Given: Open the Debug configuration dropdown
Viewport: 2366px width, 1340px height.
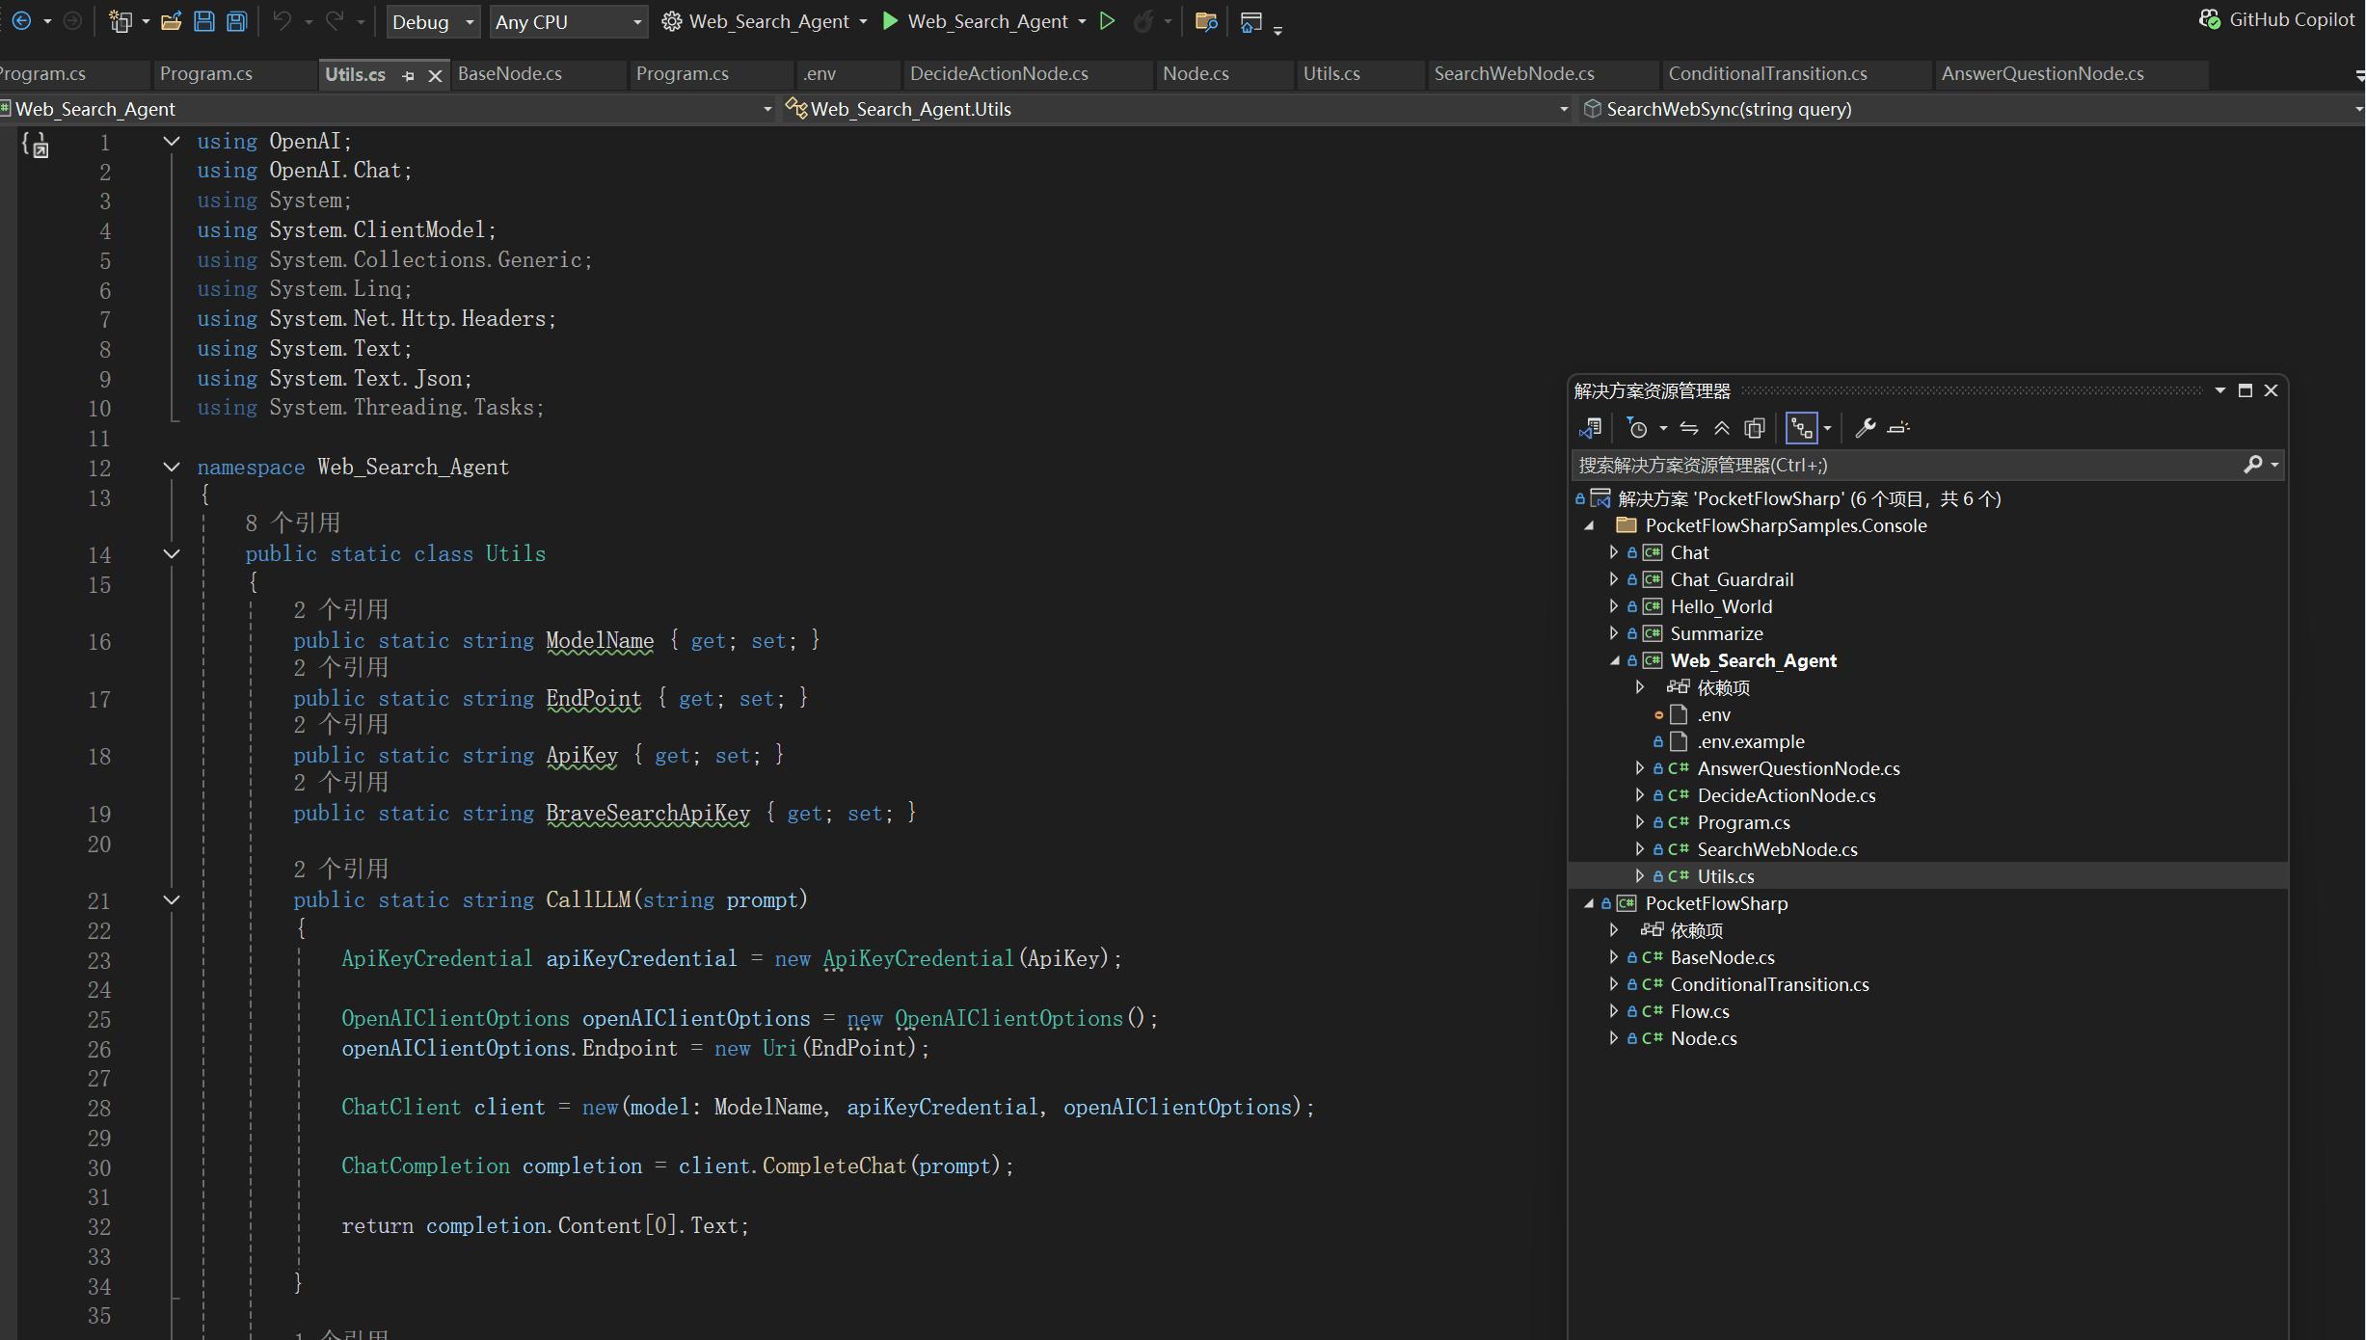Looking at the screenshot, I should pos(433,21).
